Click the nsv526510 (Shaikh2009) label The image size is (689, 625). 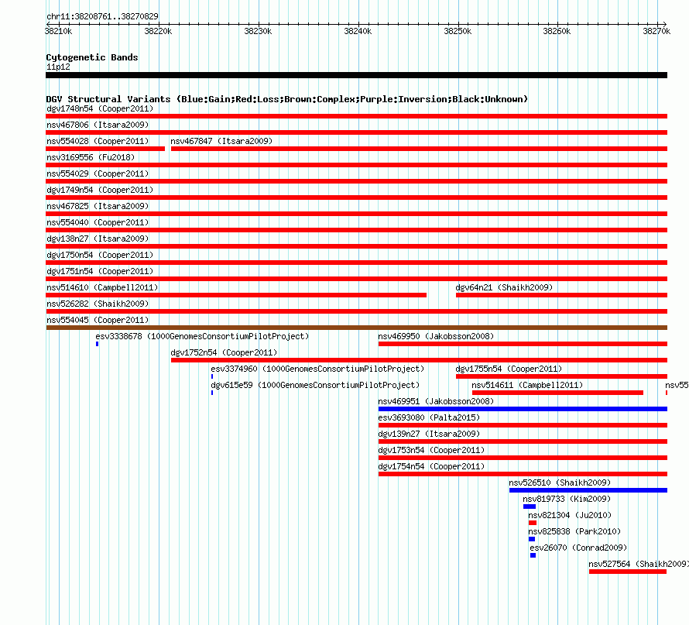(560, 482)
